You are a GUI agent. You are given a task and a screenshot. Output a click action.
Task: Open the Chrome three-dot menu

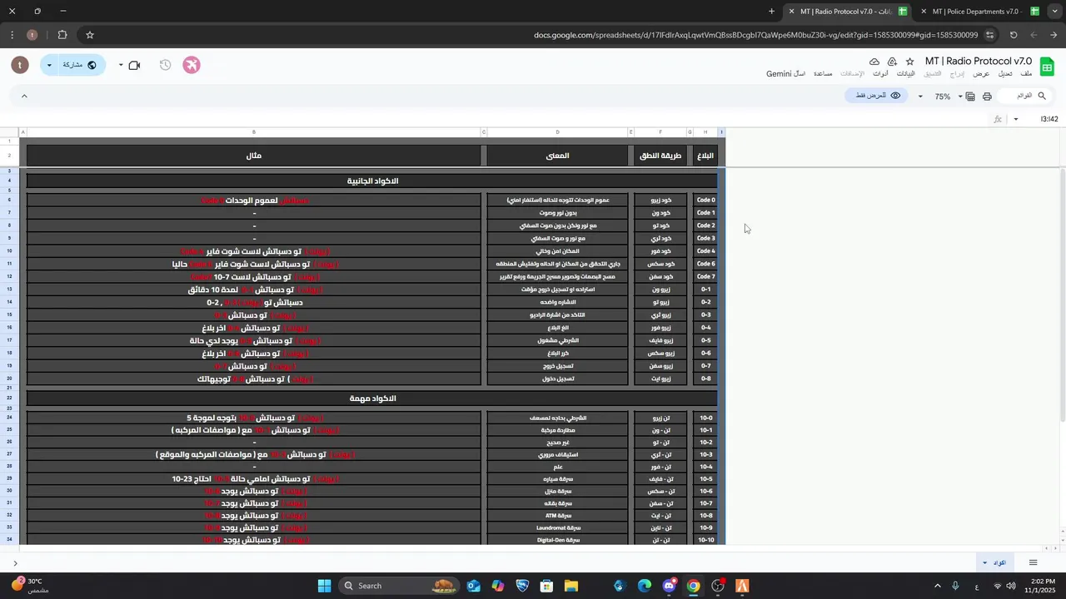click(x=12, y=35)
